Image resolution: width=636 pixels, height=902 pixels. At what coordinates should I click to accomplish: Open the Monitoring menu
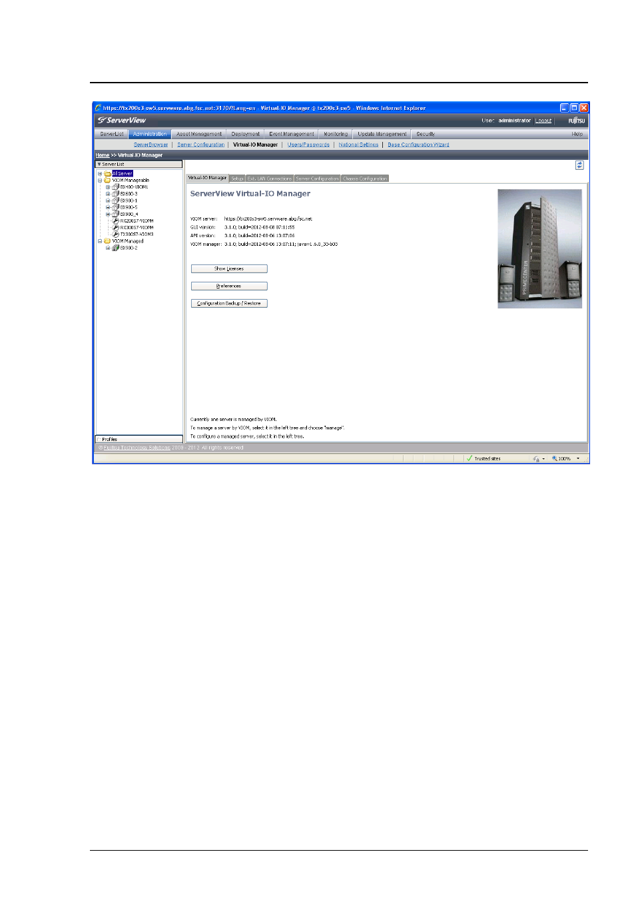[x=336, y=134]
